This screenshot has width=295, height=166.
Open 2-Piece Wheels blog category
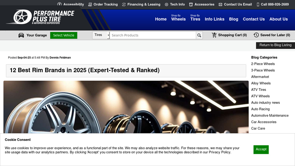pyautogui.click(x=263, y=64)
